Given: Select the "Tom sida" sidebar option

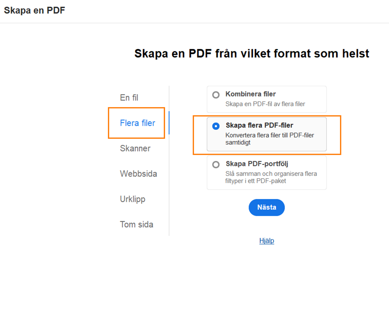Looking at the screenshot, I should click(137, 224).
